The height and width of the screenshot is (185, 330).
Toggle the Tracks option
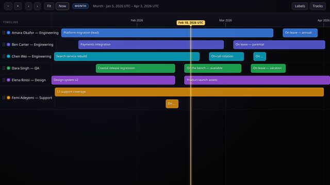click(x=318, y=6)
